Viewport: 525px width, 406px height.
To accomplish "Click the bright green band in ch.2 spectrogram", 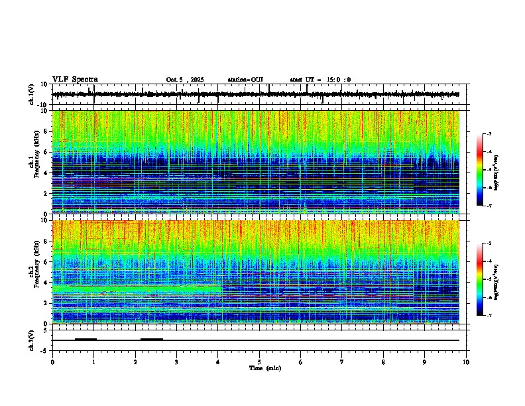I will (137, 289).
